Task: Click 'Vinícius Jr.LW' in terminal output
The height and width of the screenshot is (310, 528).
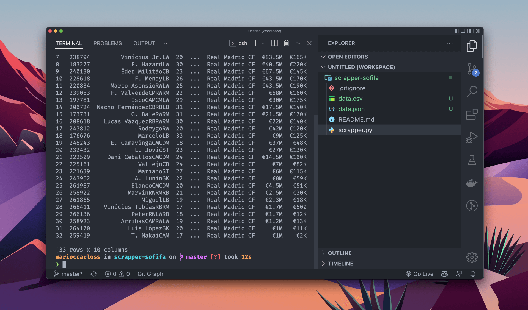Action: coord(145,57)
